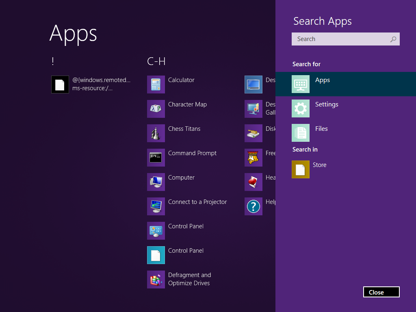Launch Defragment and Optimize Drives
Screen dimensions: 416x312
pyautogui.click(x=156, y=279)
